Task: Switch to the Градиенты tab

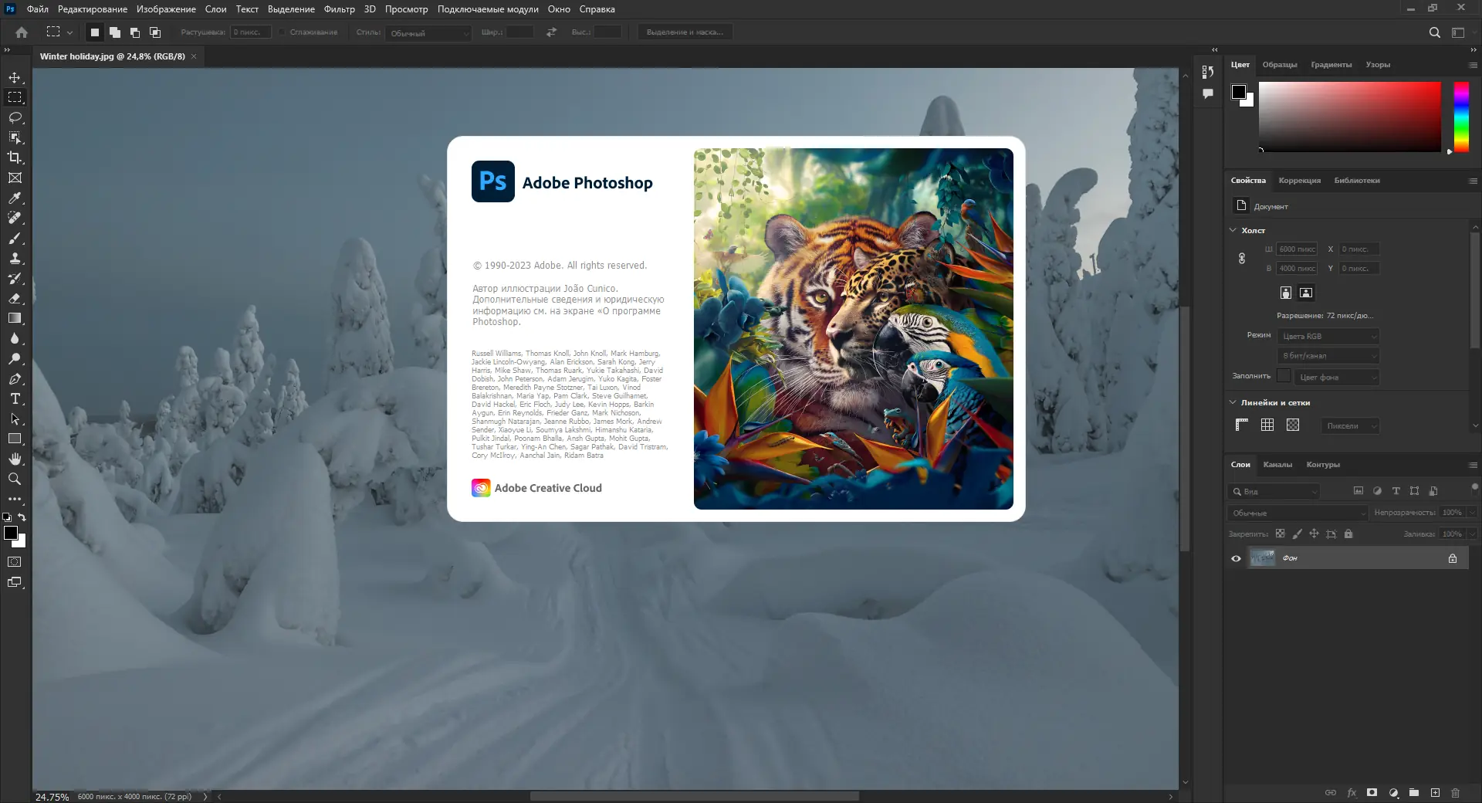Action: [1331, 65]
